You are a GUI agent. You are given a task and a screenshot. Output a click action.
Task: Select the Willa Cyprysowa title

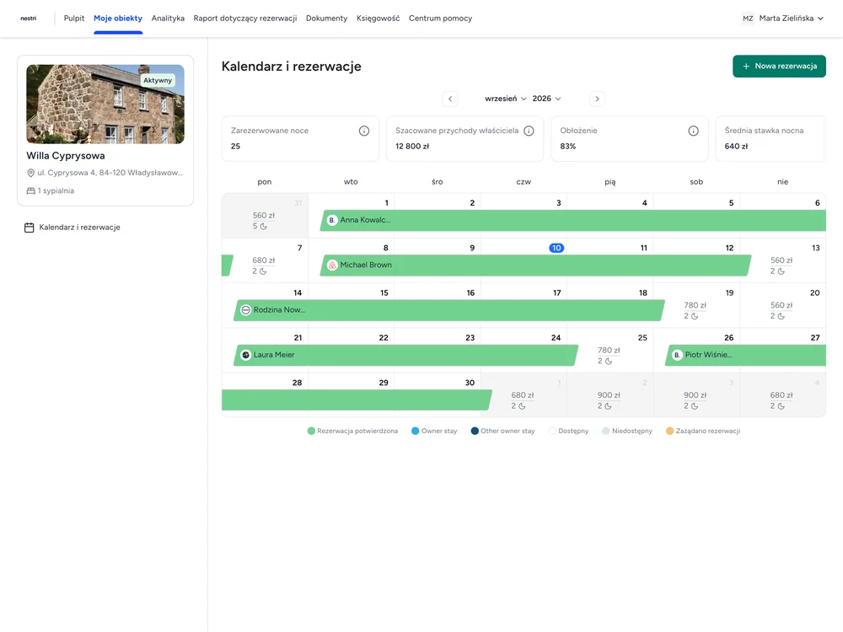coord(66,156)
